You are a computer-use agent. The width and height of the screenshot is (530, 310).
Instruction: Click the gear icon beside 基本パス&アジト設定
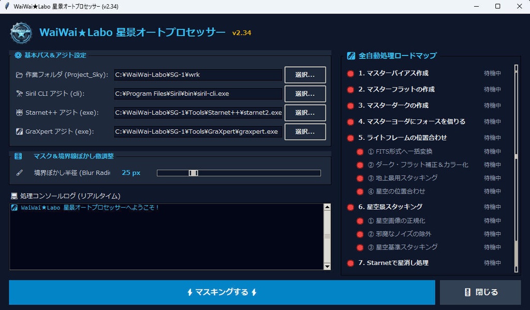[x=18, y=55]
